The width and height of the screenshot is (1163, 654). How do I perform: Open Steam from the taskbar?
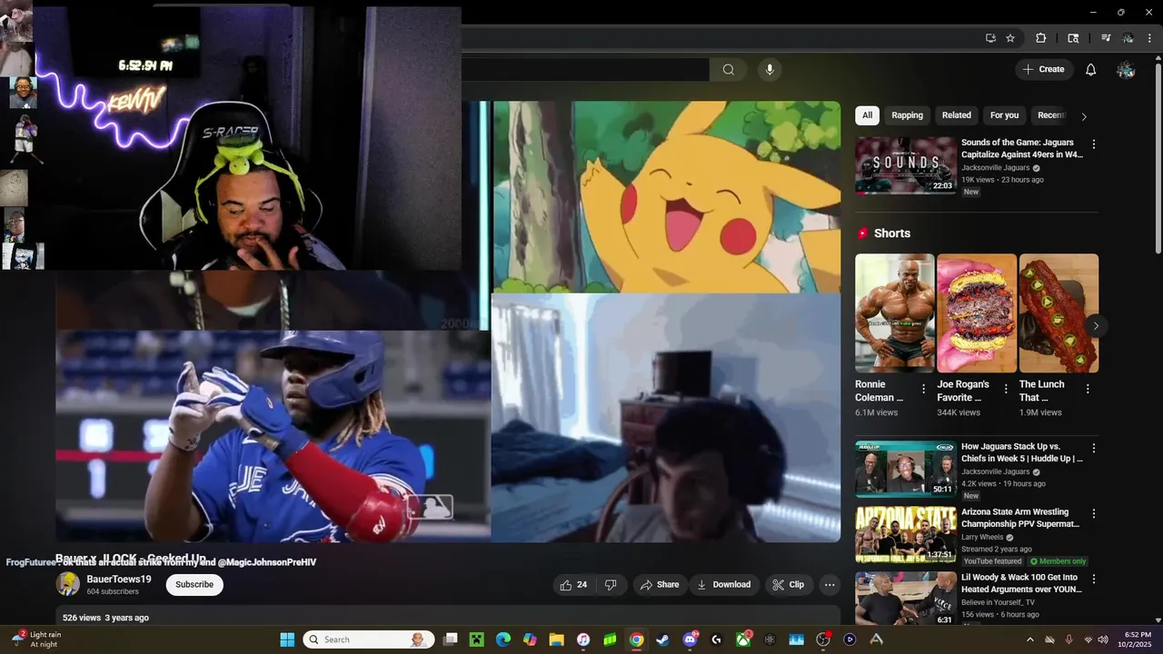click(x=662, y=639)
